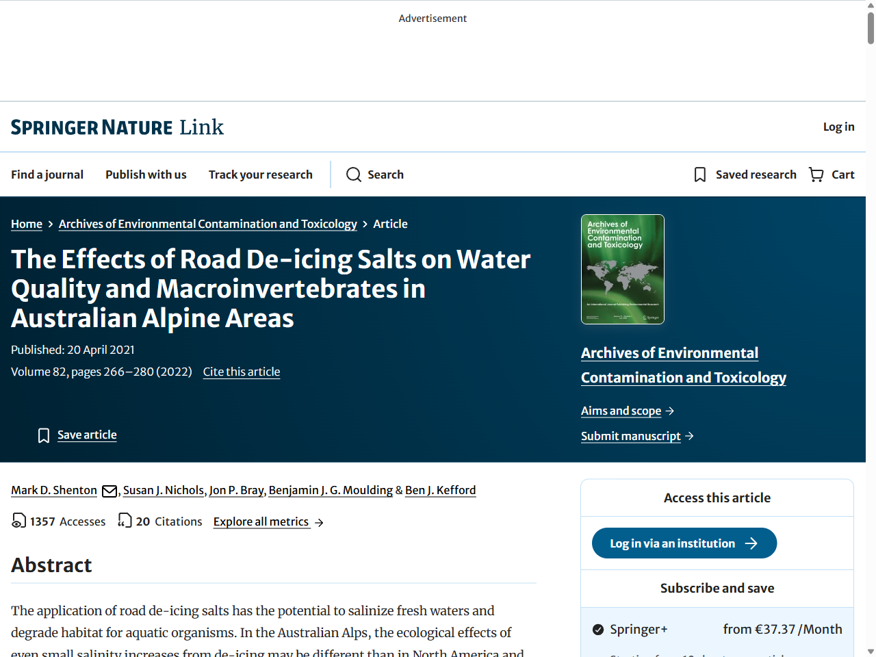The image size is (876, 657).
Task: Go to Home breadcrumb
Action: point(27,224)
